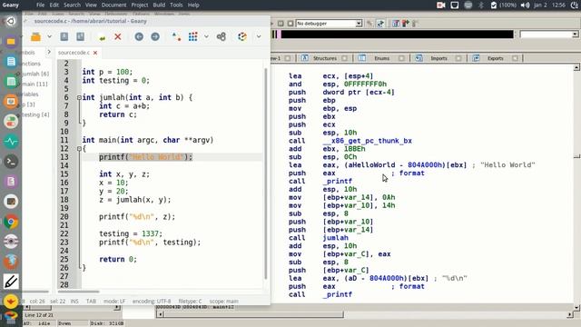Expand the toolbar overflow arrow at far right
This screenshot has width=581, height=327.
[x=259, y=36]
